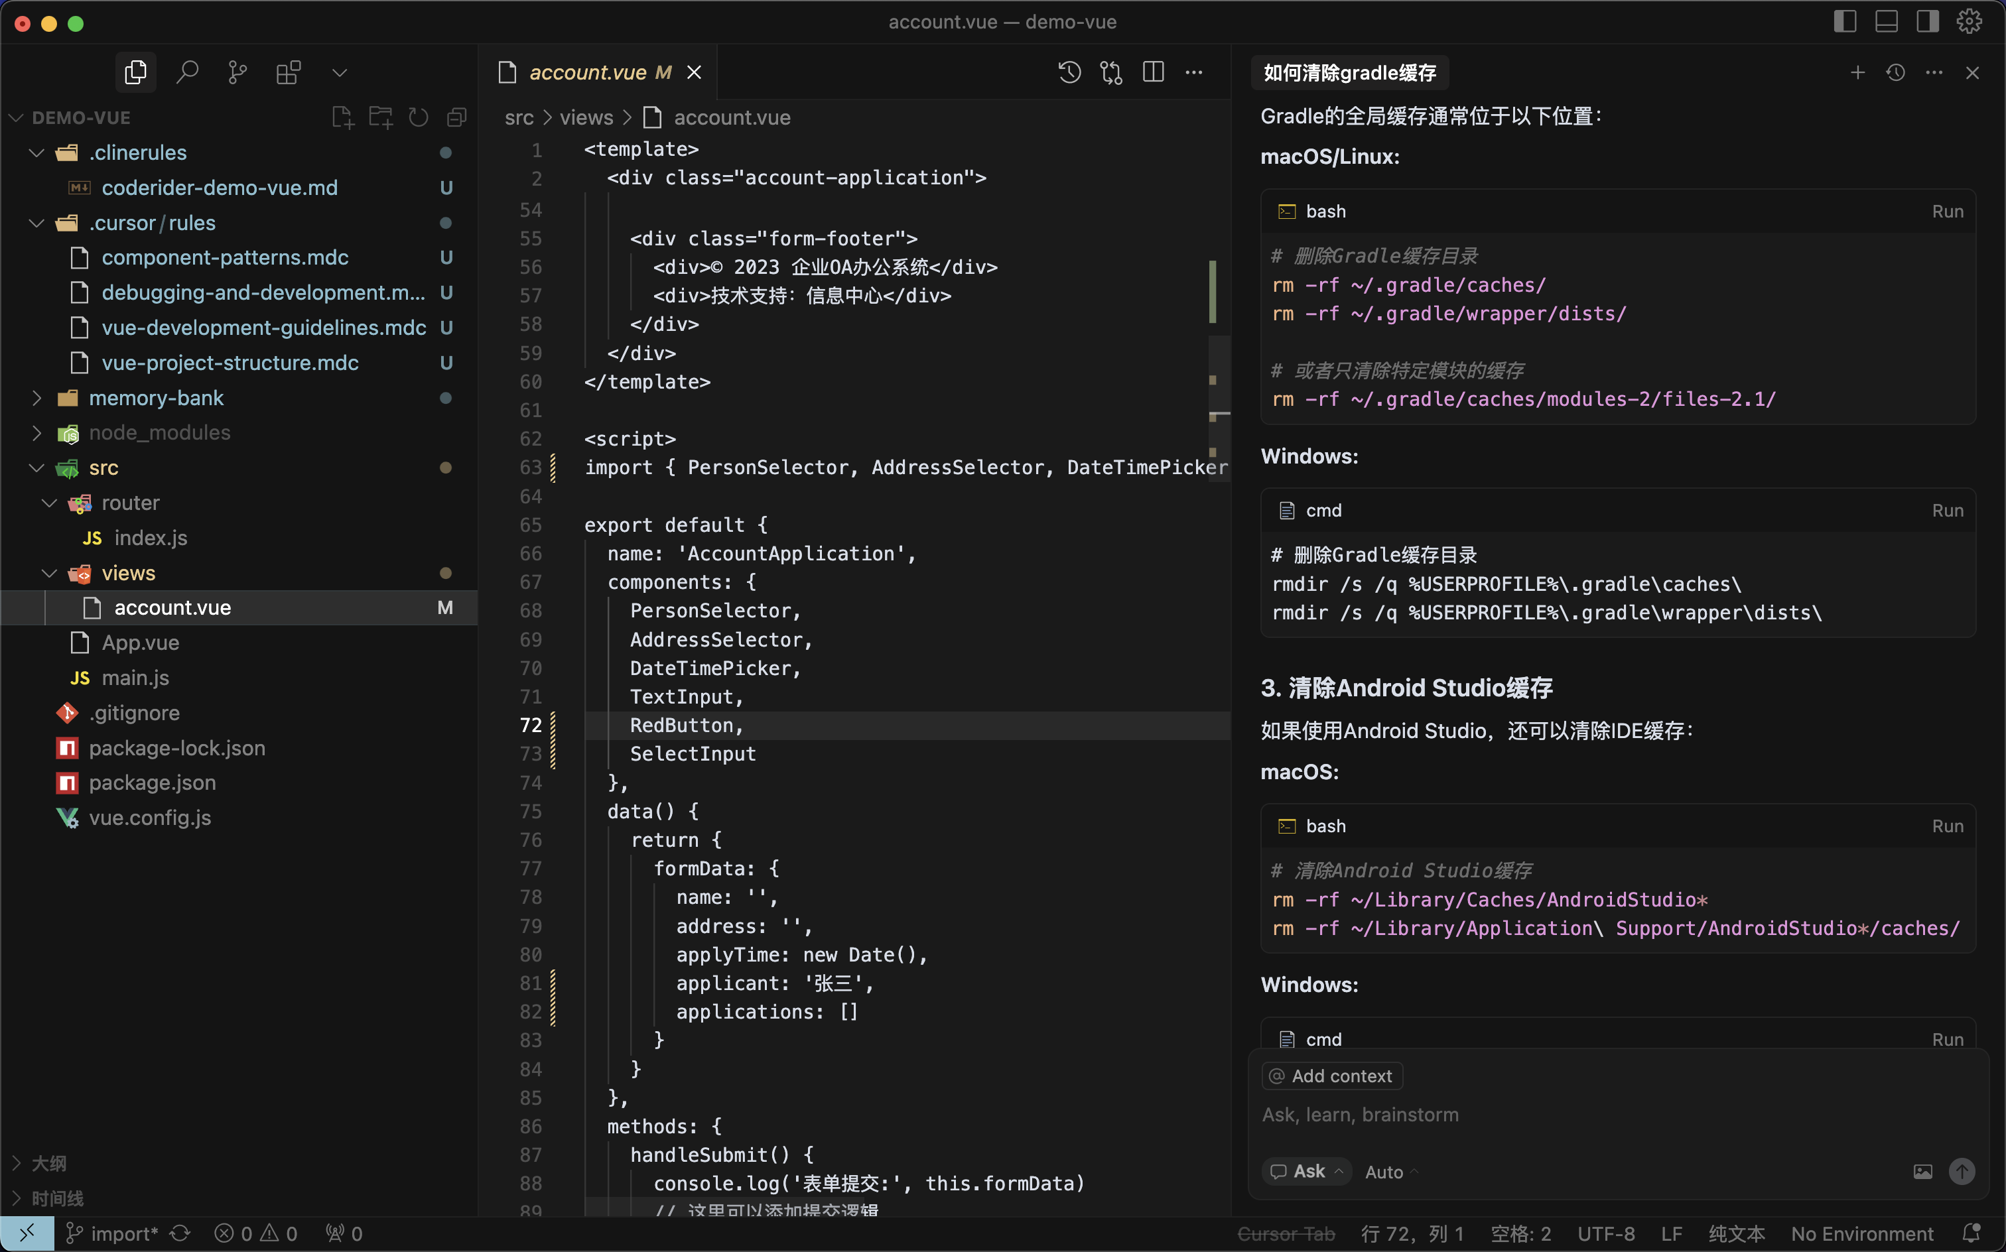Open the Search view icon
This screenshot has width=2006, height=1252.
point(187,73)
